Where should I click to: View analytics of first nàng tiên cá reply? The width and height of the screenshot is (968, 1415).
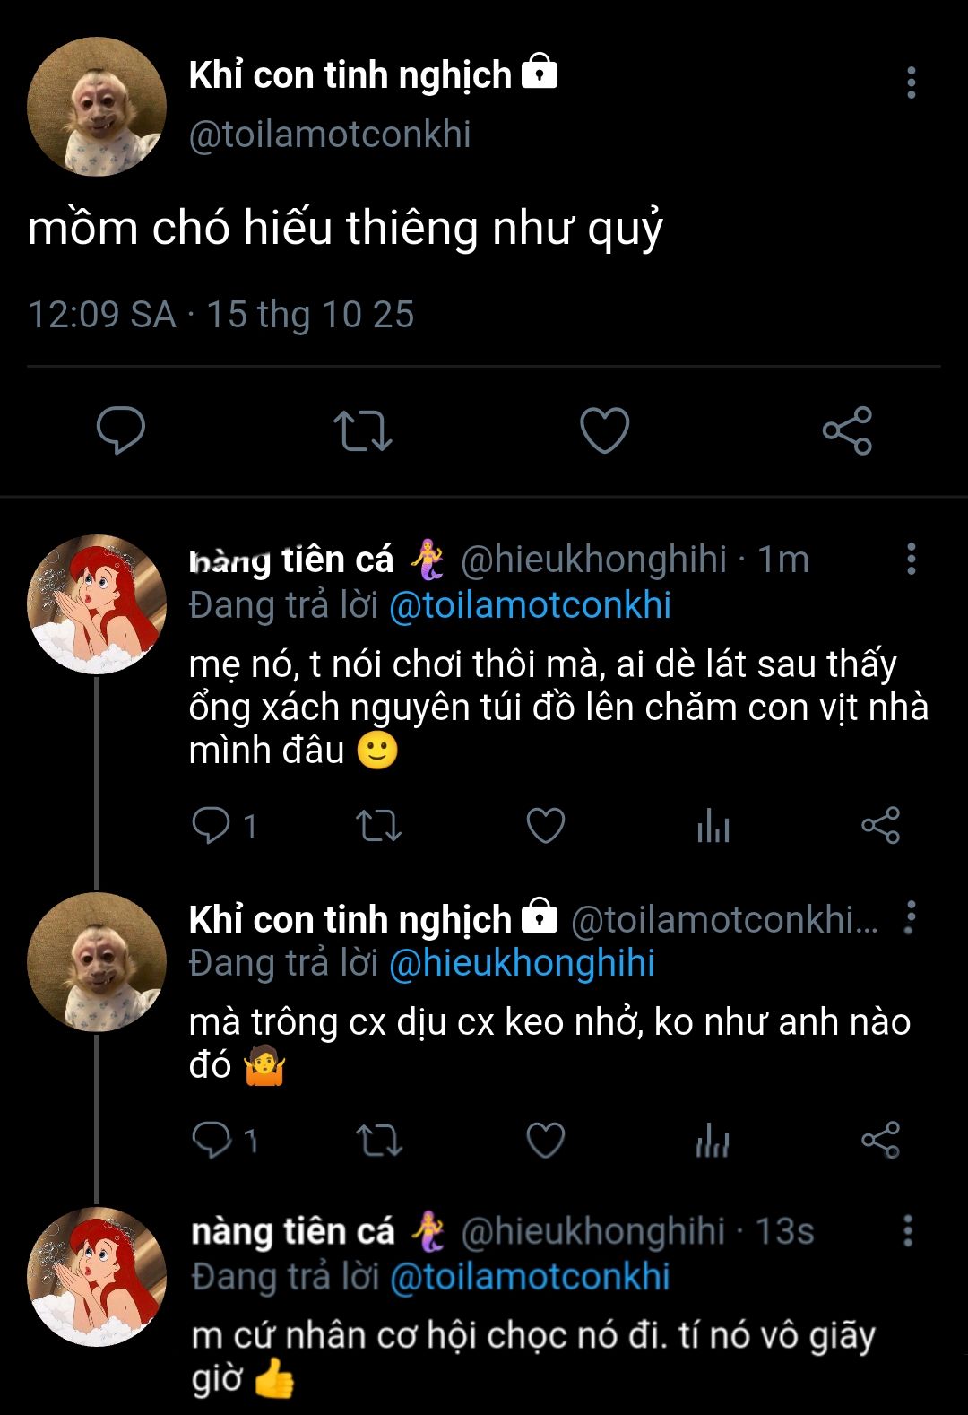[x=713, y=825]
